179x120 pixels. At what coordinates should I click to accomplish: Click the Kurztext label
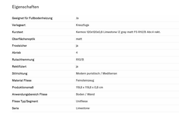click(18, 32)
